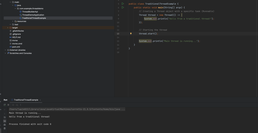This screenshot has height=133, width=258.
Task: Click the test folder icon
Action: 13,24
